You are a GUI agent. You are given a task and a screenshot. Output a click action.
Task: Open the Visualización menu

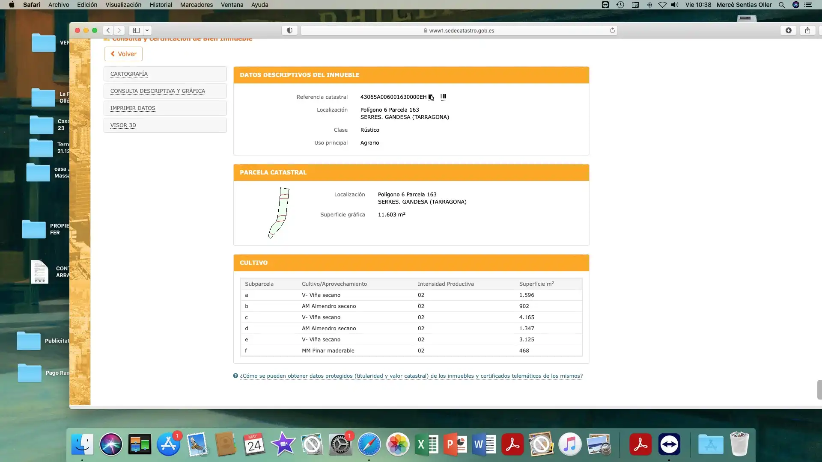pos(123,5)
